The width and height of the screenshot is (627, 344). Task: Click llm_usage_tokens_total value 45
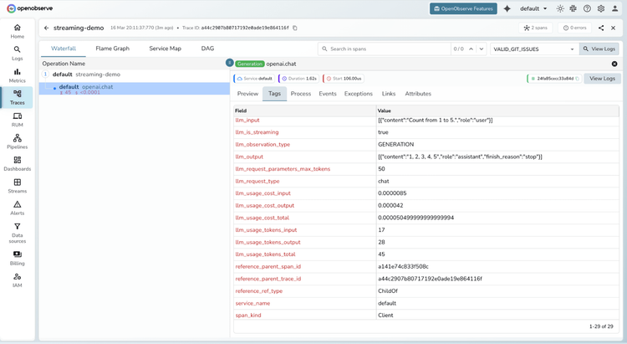(x=381, y=254)
